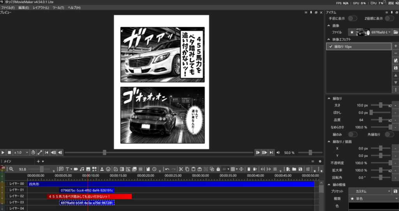The width and height of the screenshot is (399, 211).
Task: Click the undo arrow in the timeline toolbar
Action: pos(167,169)
